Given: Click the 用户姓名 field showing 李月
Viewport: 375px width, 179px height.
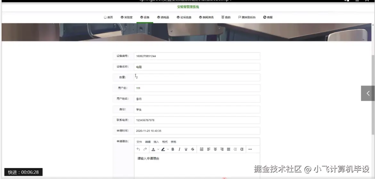Looking at the screenshot, I should point(197,99).
